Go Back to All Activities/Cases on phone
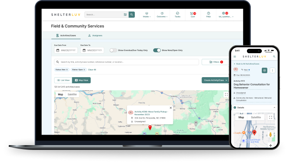Image resolution: width=289 pixels, height=163 pixels. pos(247,64)
